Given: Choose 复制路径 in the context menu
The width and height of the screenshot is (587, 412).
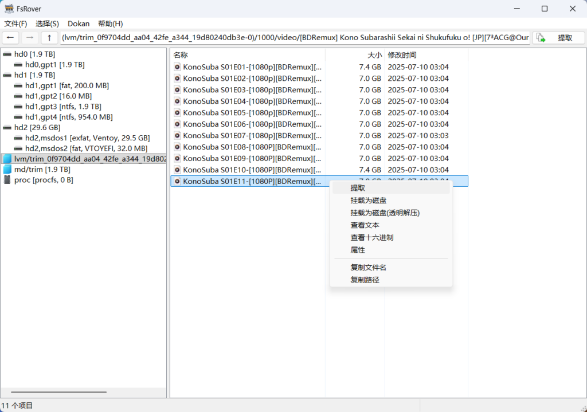Looking at the screenshot, I should (391, 280).
